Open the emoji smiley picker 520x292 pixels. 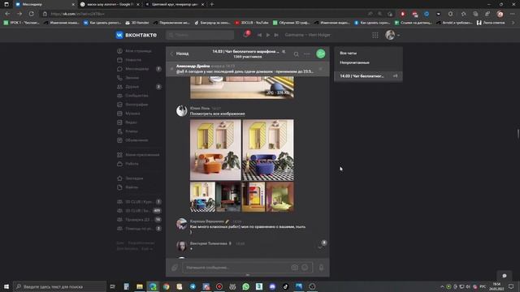305,268
